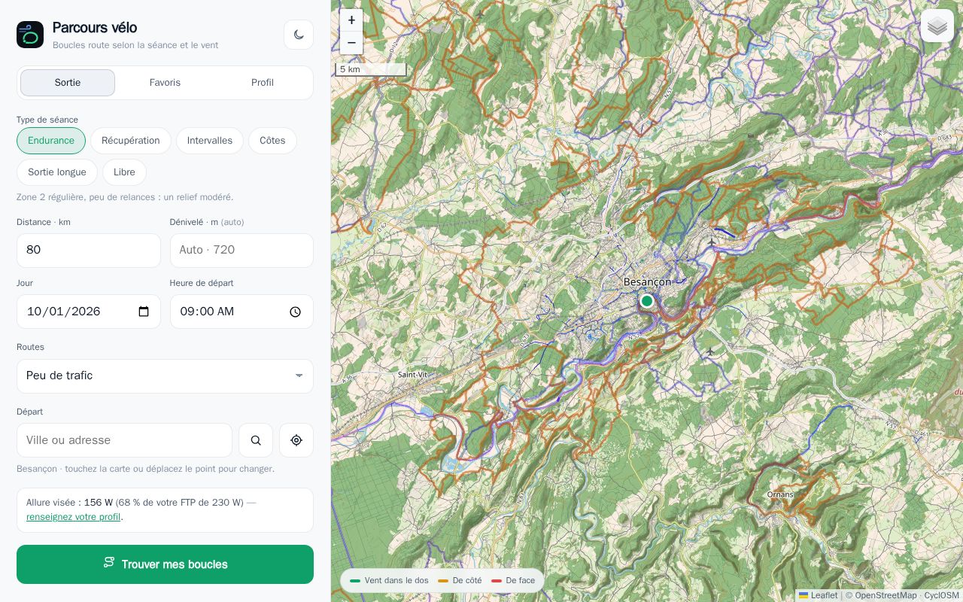Viewport: 963px width, 602px height.
Task: Open the time picker clock icon
Action: pyautogui.click(x=296, y=312)
